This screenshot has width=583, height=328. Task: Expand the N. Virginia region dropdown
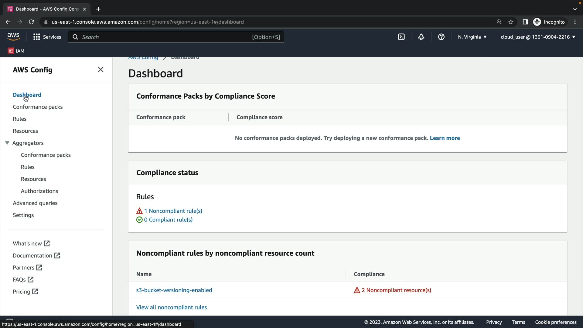click(472, 37)
